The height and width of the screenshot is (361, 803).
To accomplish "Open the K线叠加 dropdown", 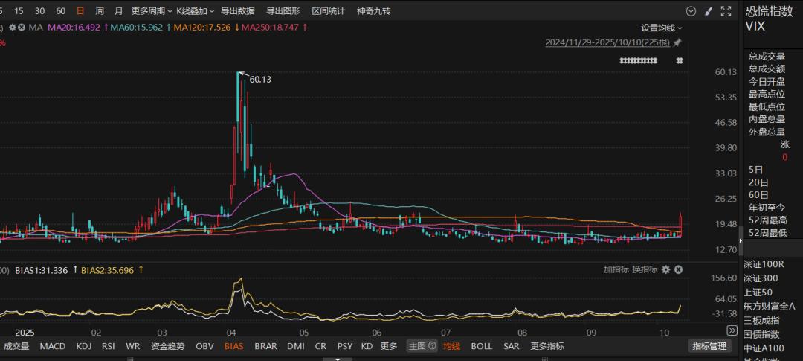I will pyautogui.click(x=195, y=10).
